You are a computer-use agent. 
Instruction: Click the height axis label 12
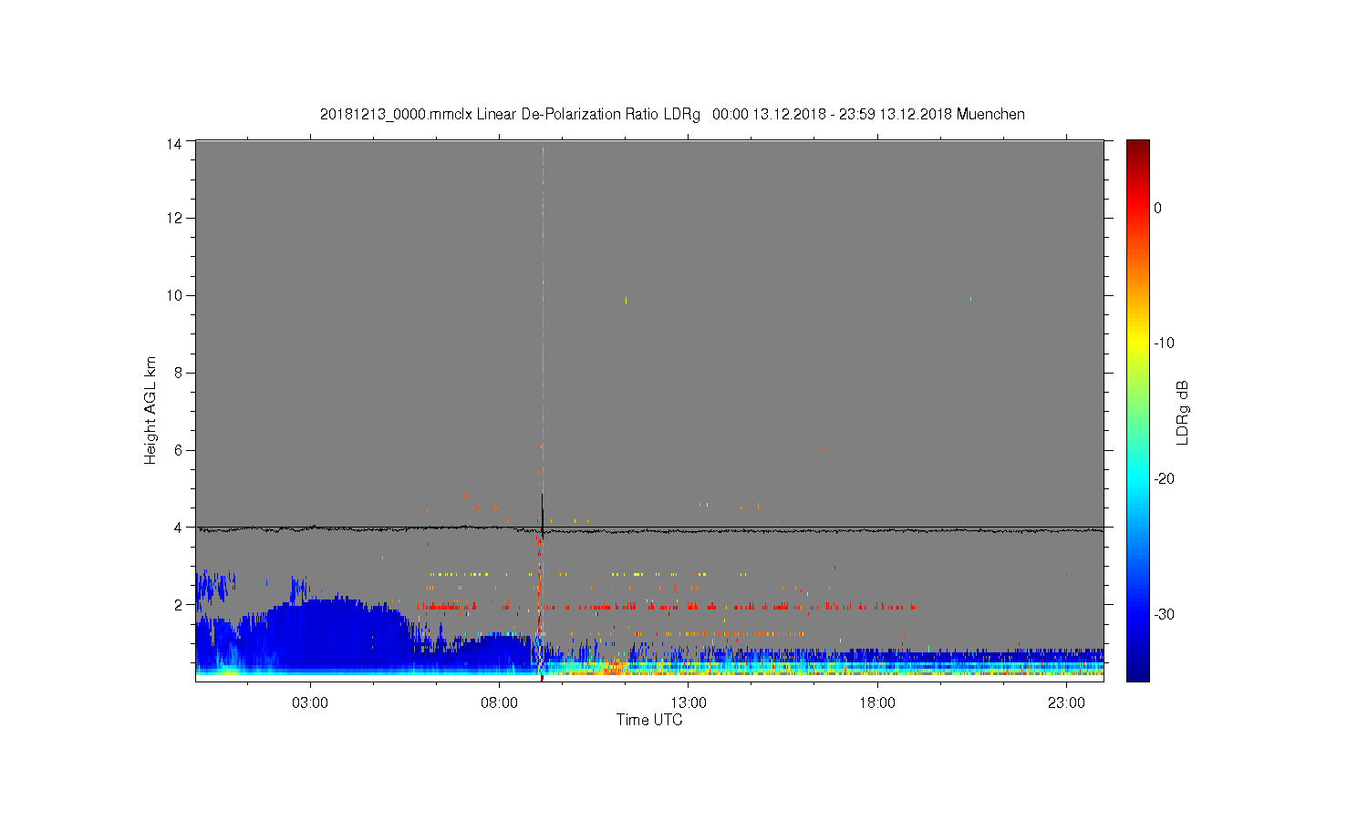click(173, 218)
